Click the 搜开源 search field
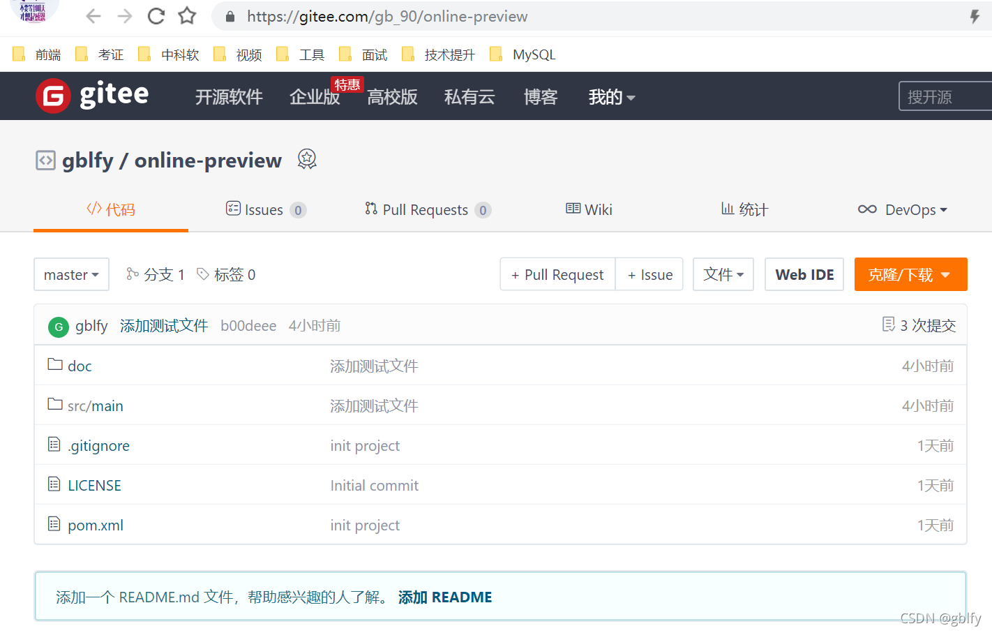Viewport: 992px width, 633px height. 945,96
